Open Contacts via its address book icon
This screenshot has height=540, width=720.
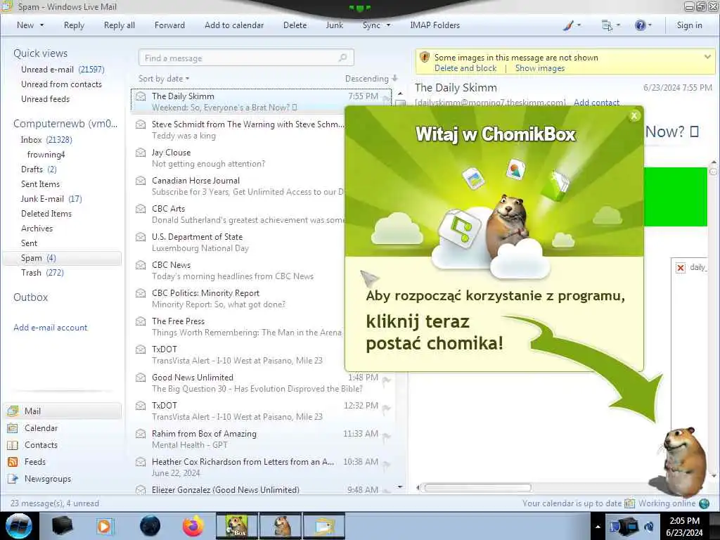(x=13, y=445)
